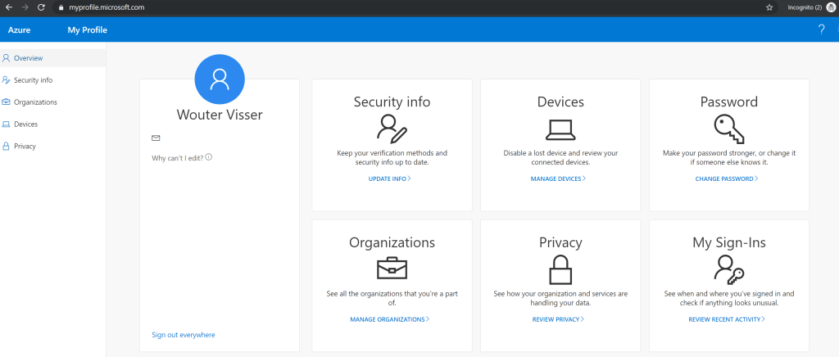
Task: Click the REVIEW RECENT ACTIVITY link
Action: [x=727, y=319]
